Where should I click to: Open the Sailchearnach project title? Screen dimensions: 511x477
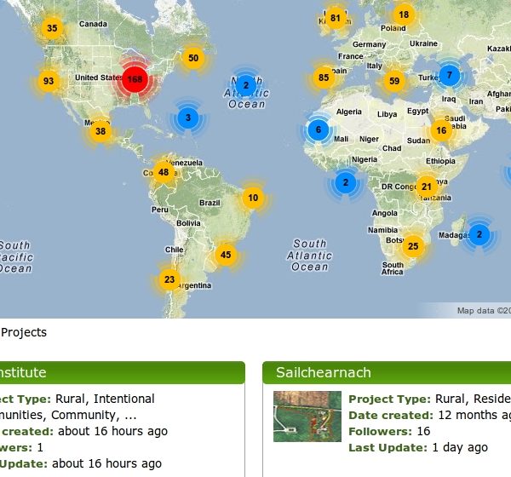324,372
